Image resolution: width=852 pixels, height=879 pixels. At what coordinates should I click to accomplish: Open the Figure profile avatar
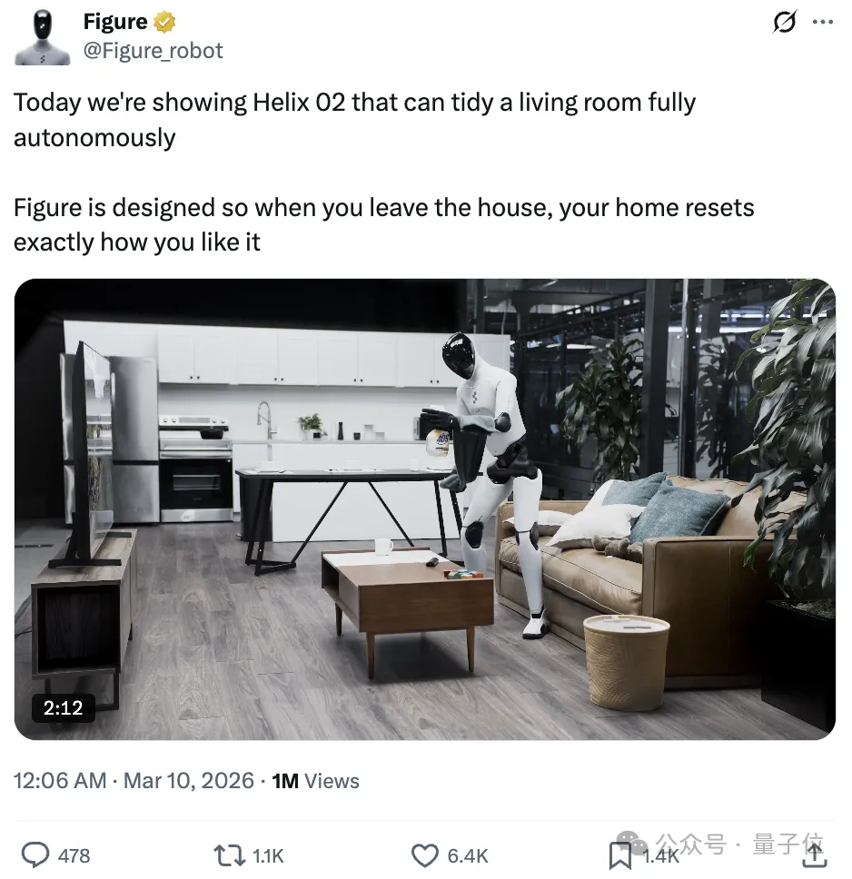pyautogui.click(x=42, y=36)
